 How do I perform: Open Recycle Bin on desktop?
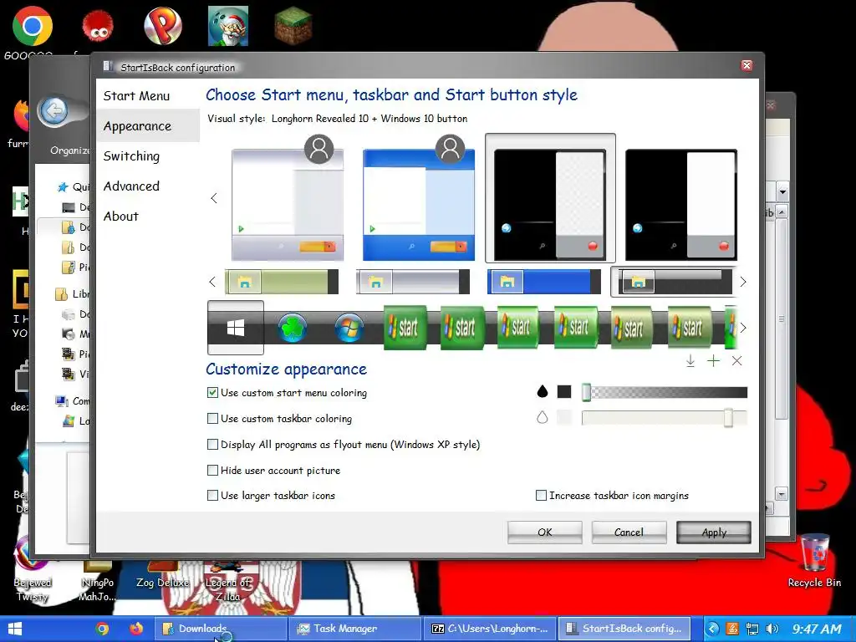814,559
